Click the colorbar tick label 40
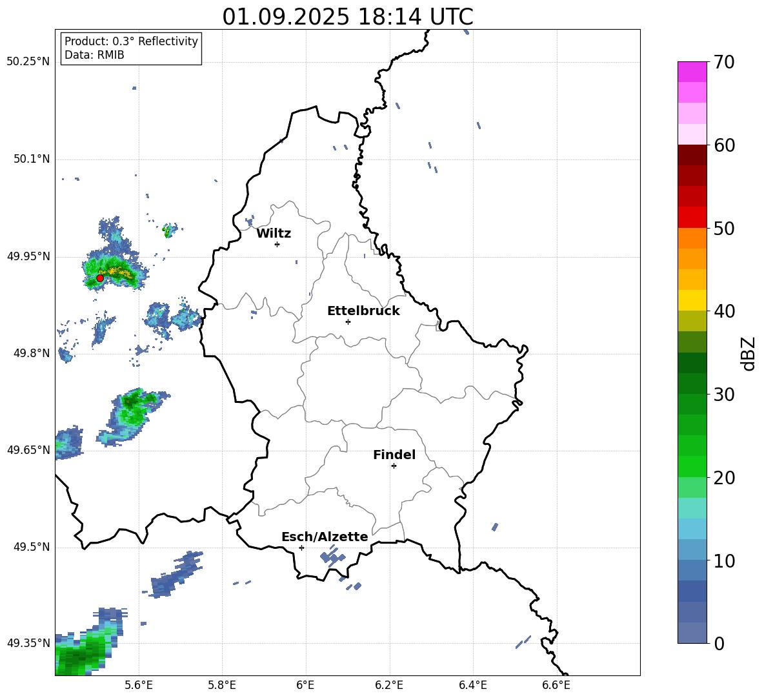The width and height of the screenshot is (764, 698). [724, 311]
